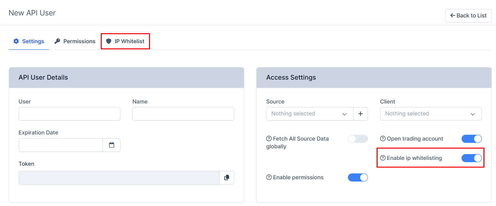Open the IP Whitelist tab
The width and height of the screenshot is (496, 206).
point(125,41)
